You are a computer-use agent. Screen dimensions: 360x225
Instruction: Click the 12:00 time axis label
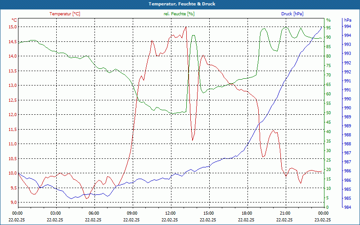(x=171, y=213)
